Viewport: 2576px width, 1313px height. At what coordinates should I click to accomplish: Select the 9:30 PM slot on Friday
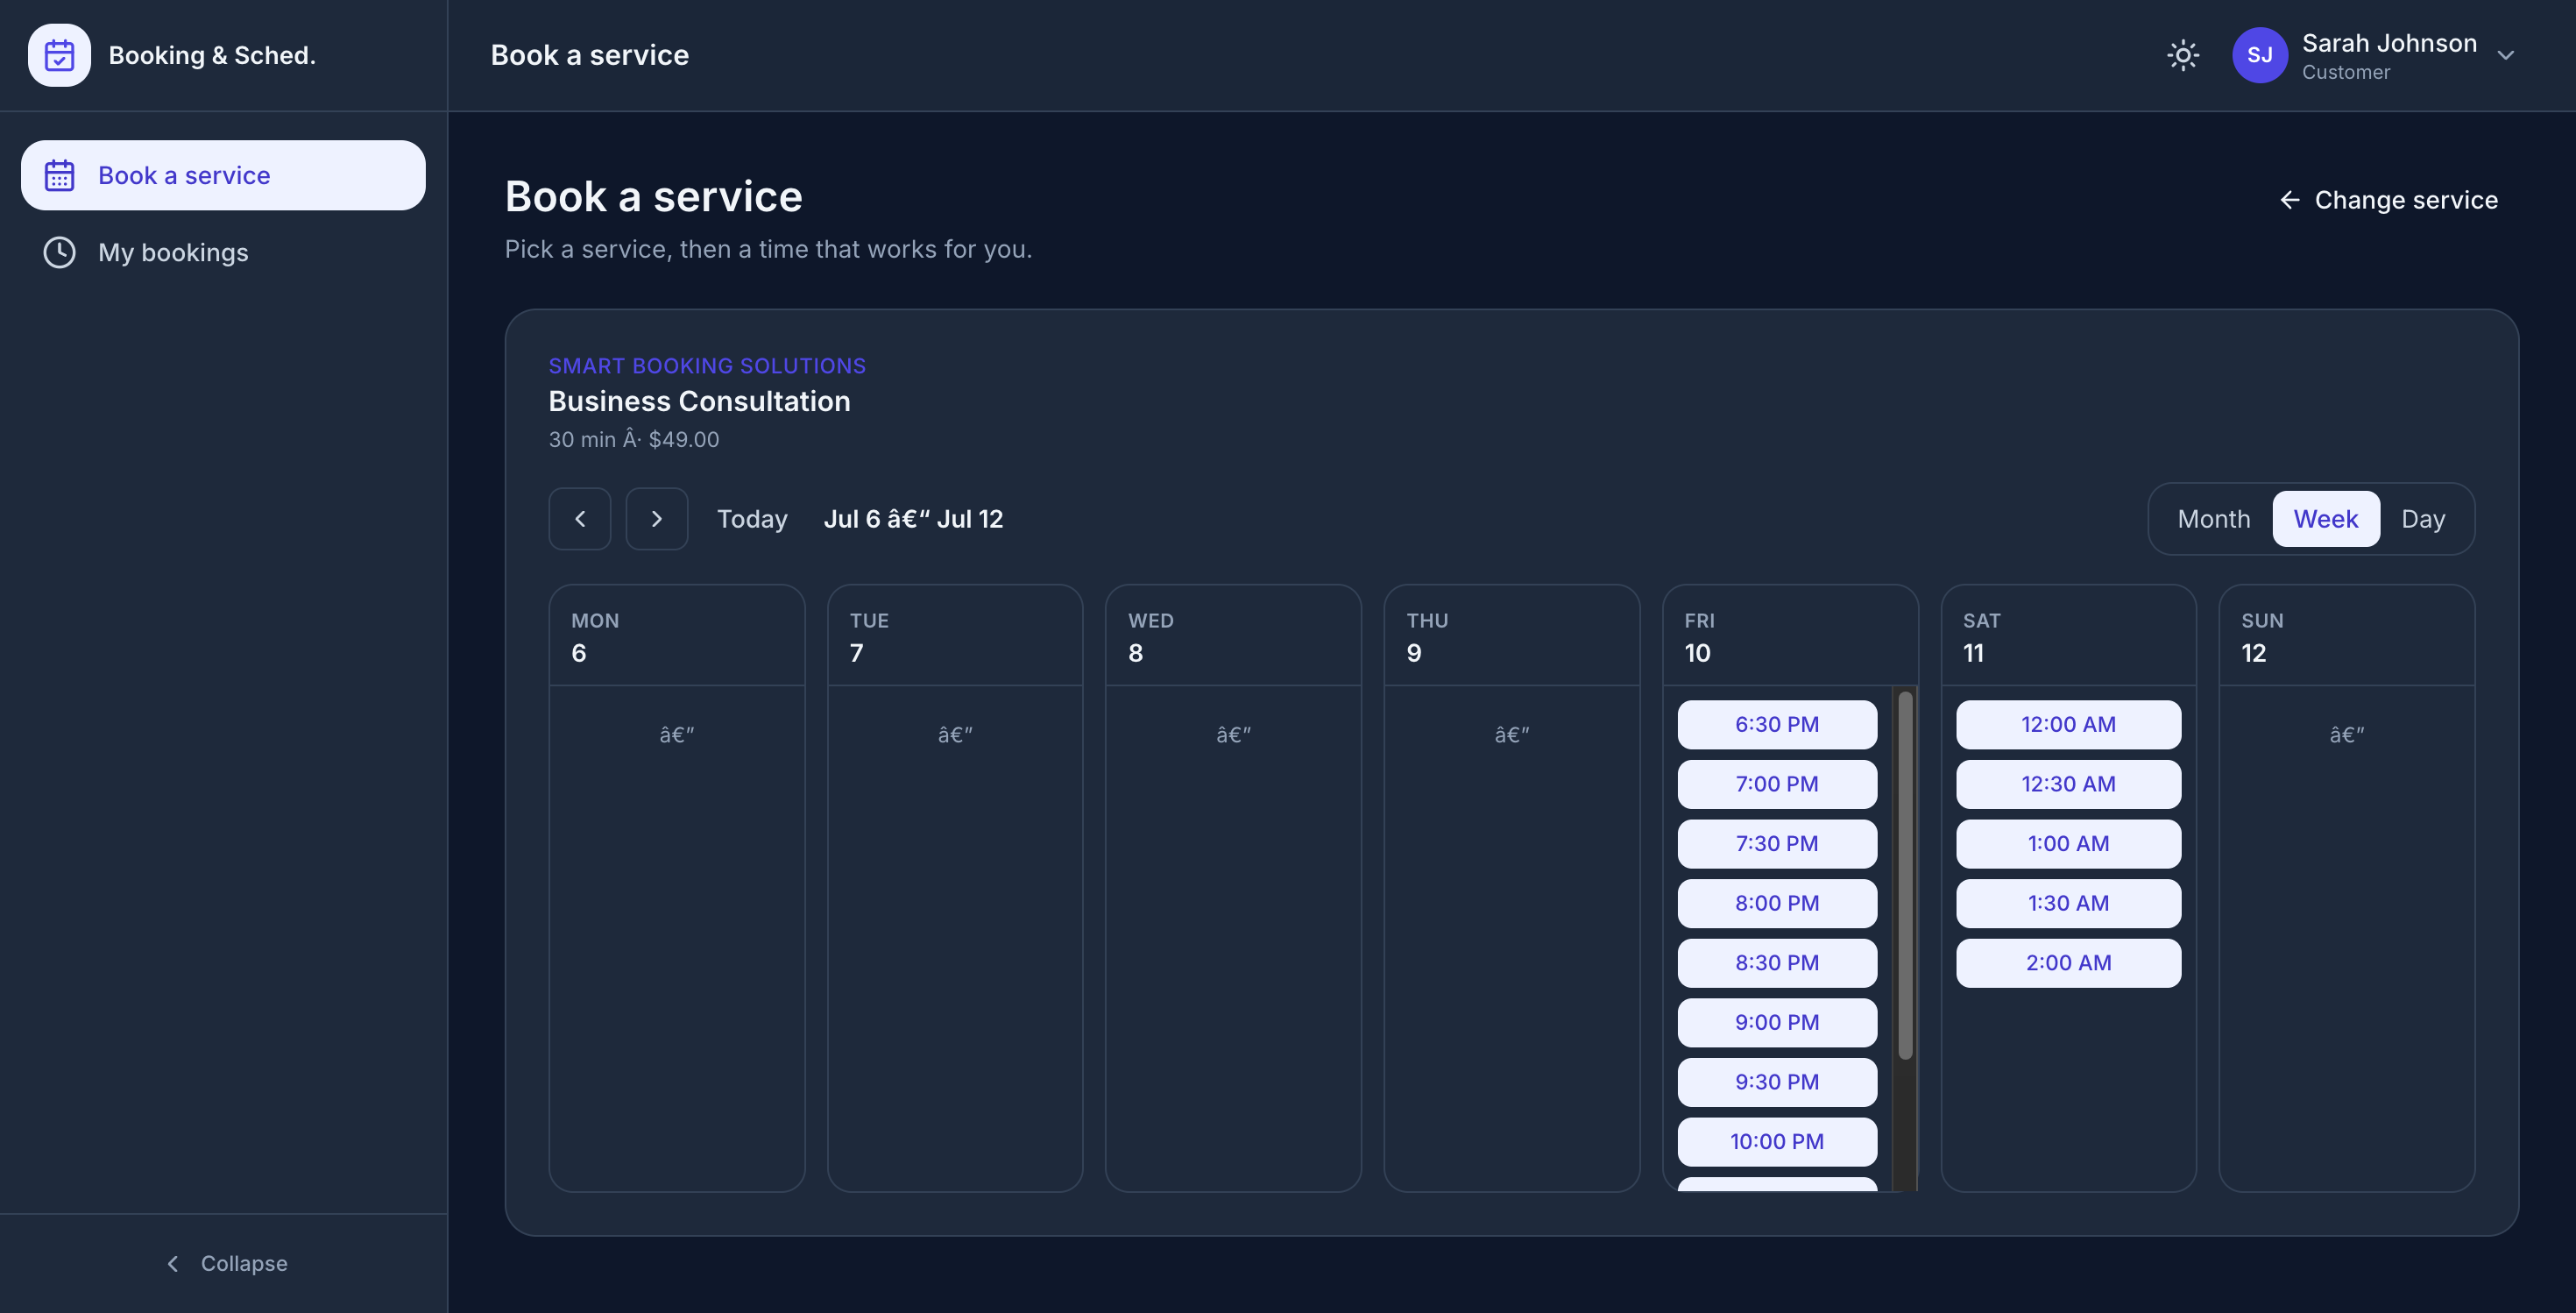[1777, 1082]
